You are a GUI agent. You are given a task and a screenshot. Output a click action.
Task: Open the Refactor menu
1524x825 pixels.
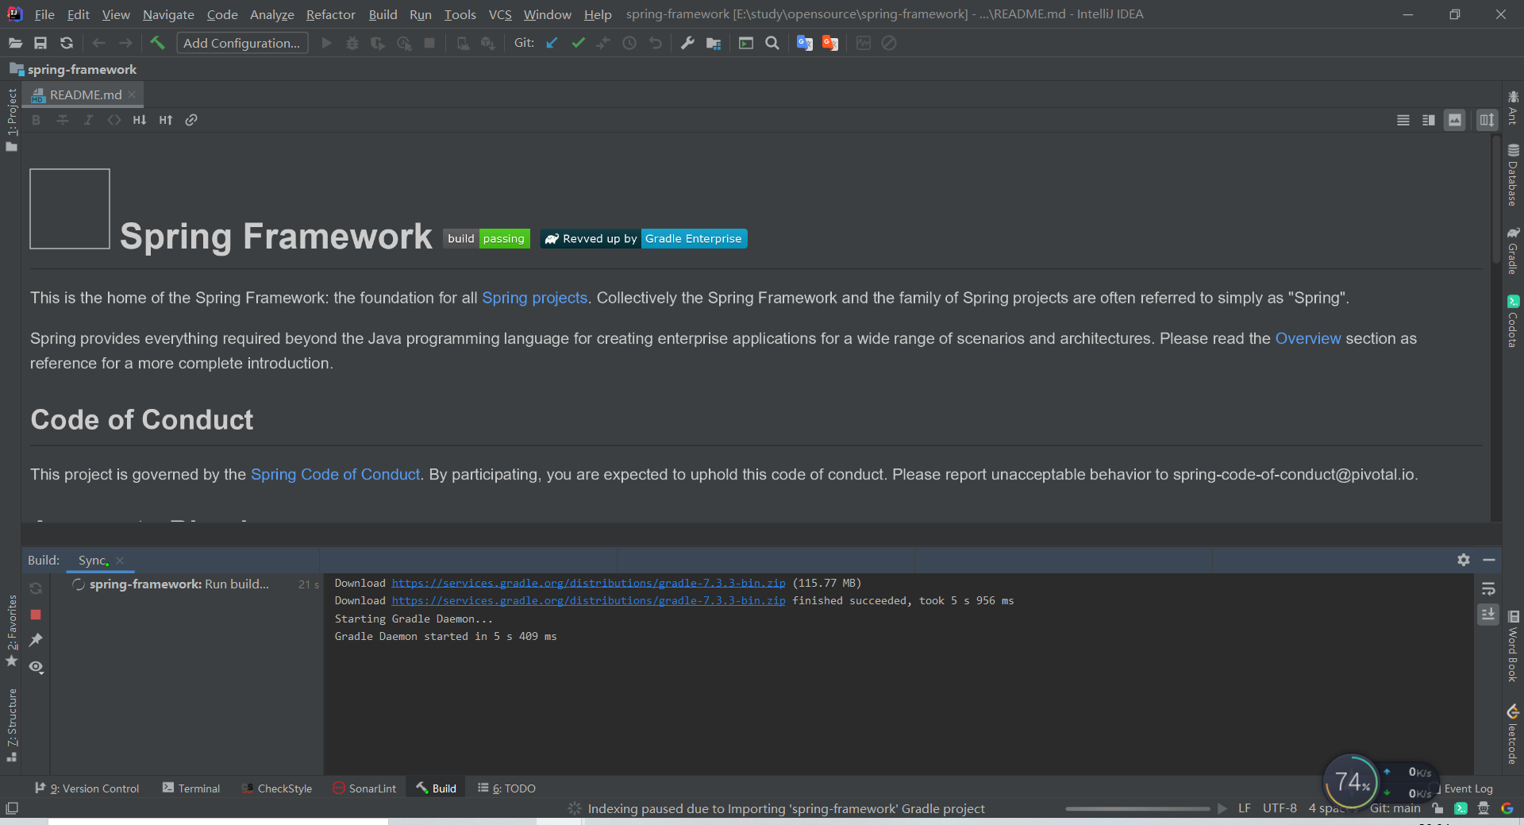330,14
